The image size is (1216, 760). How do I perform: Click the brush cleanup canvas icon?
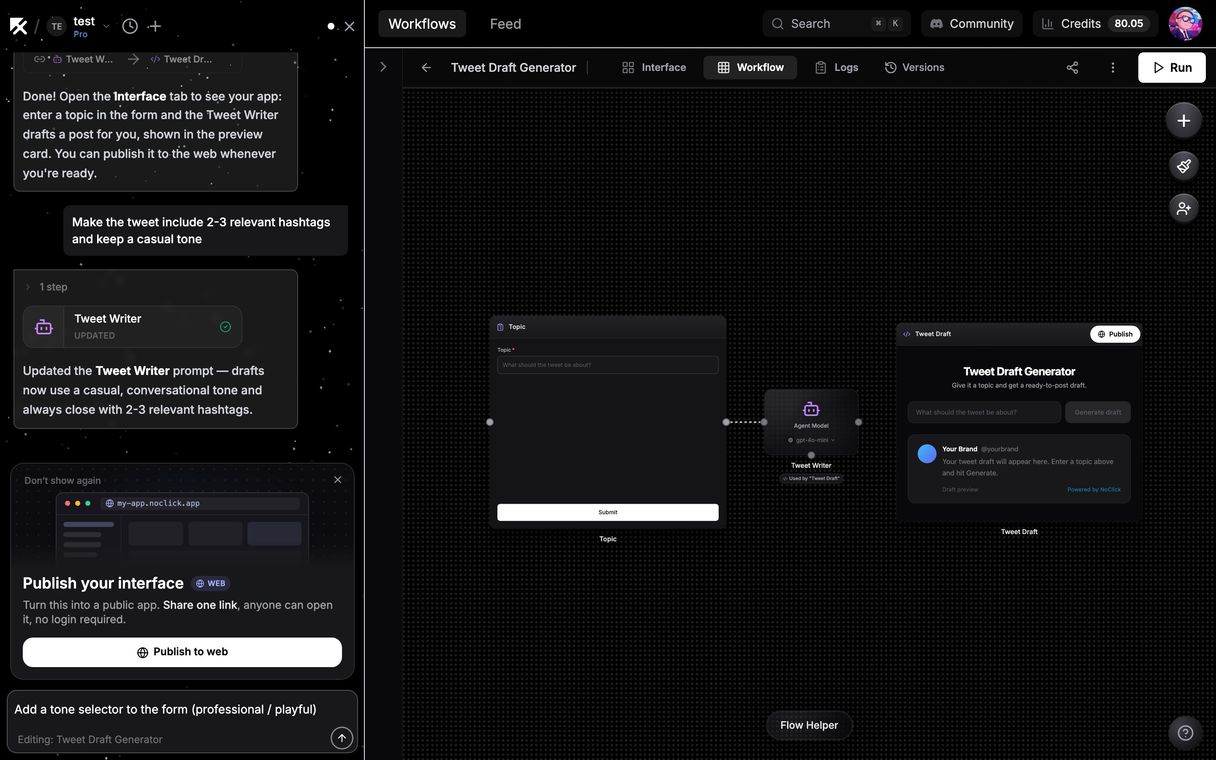(x=1184, y=166)
